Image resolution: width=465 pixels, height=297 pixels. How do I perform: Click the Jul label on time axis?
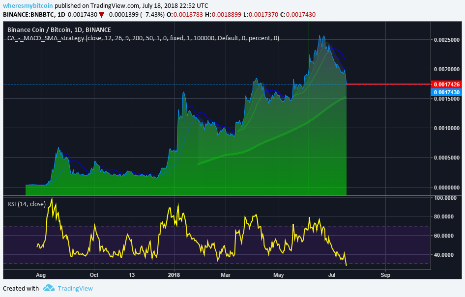pos(332,275)
